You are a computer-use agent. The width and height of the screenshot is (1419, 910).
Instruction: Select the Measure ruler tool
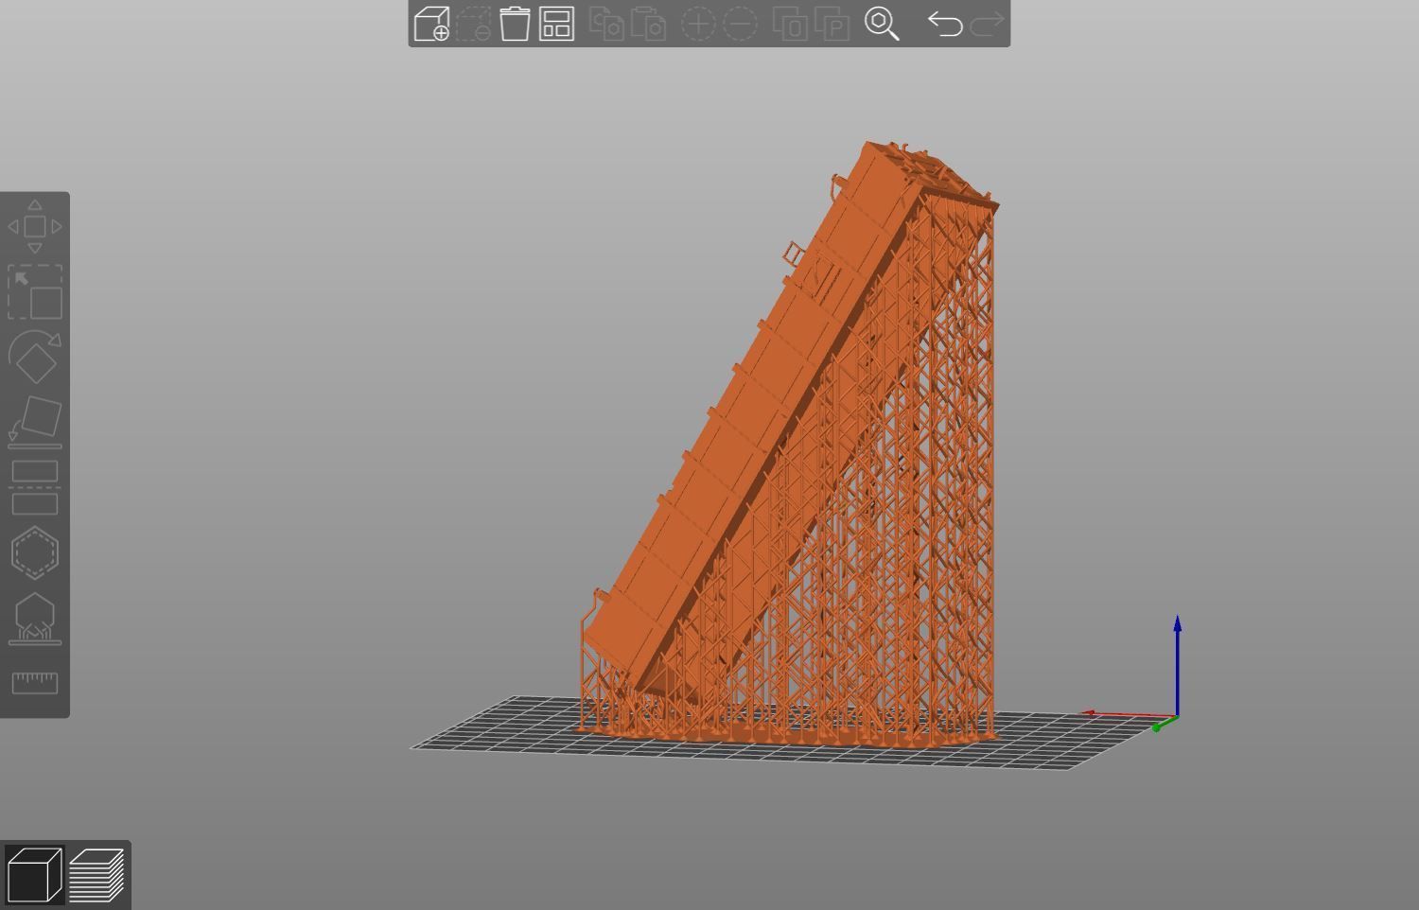click(35, 683)
